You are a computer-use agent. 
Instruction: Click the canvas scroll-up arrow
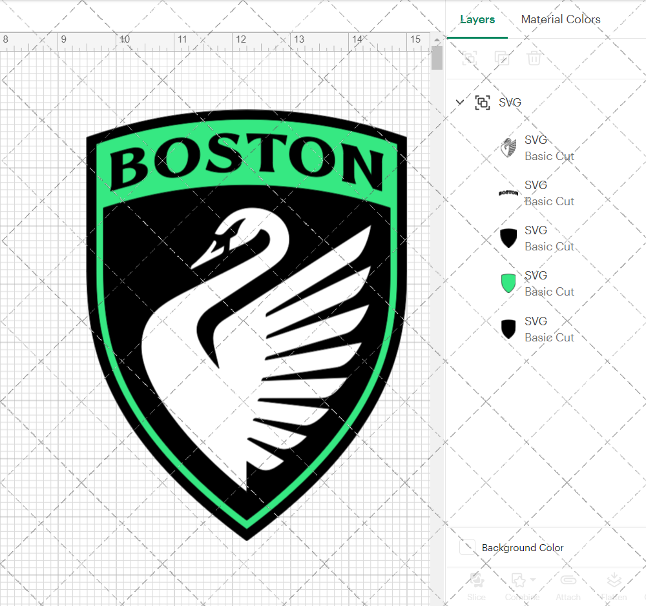(437, 40)
